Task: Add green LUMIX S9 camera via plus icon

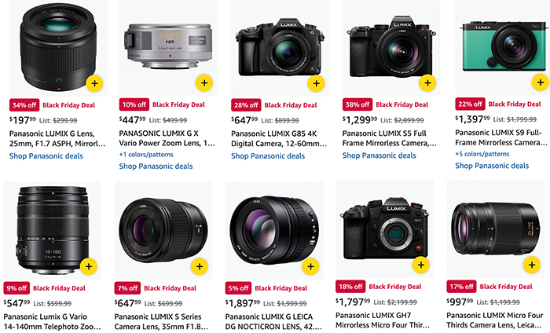Action: click(541, 82)
